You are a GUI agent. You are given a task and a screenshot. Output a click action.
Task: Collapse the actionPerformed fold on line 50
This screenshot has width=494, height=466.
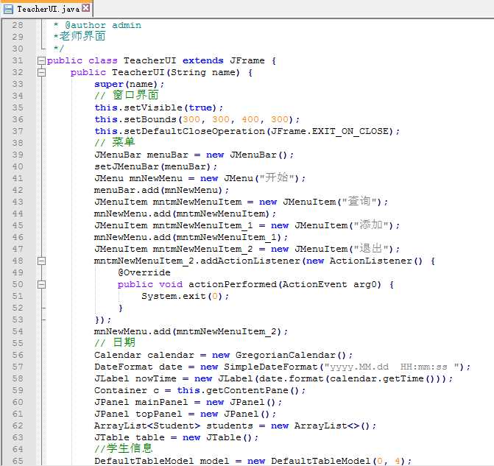(41, 284)
